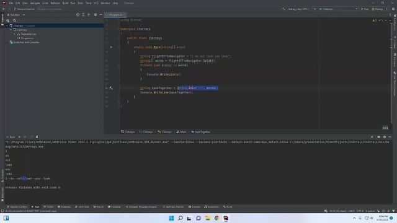Open File Explorer from taskbar
This screenshot has height=223, width=397.
pyautogui.click(x=208, y=218)
